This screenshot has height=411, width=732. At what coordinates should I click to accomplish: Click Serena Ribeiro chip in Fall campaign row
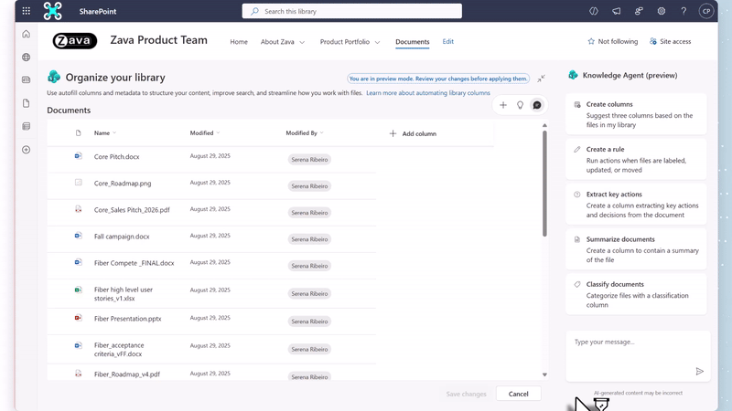pyautogui.click(x=309, y=239)
